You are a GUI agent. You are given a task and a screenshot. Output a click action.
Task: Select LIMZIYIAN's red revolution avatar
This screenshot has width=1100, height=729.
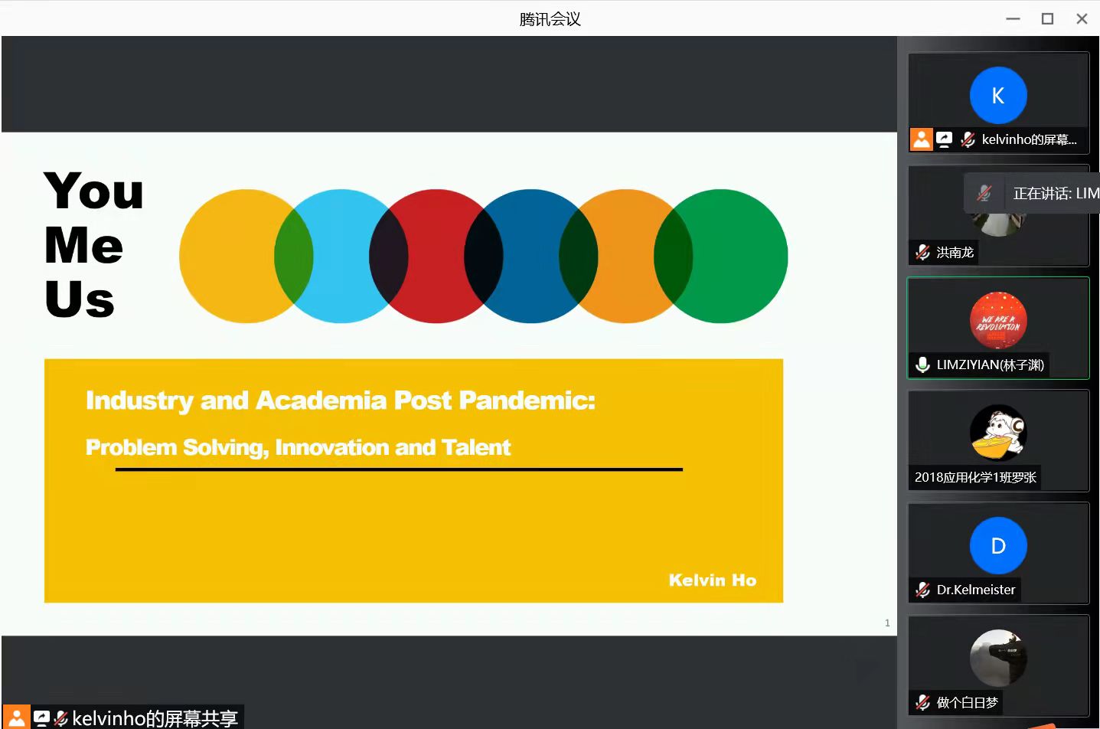tap(998, 321)
